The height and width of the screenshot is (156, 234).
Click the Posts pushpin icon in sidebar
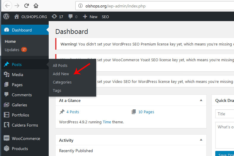pyautogui.click(x=7, y=64)
